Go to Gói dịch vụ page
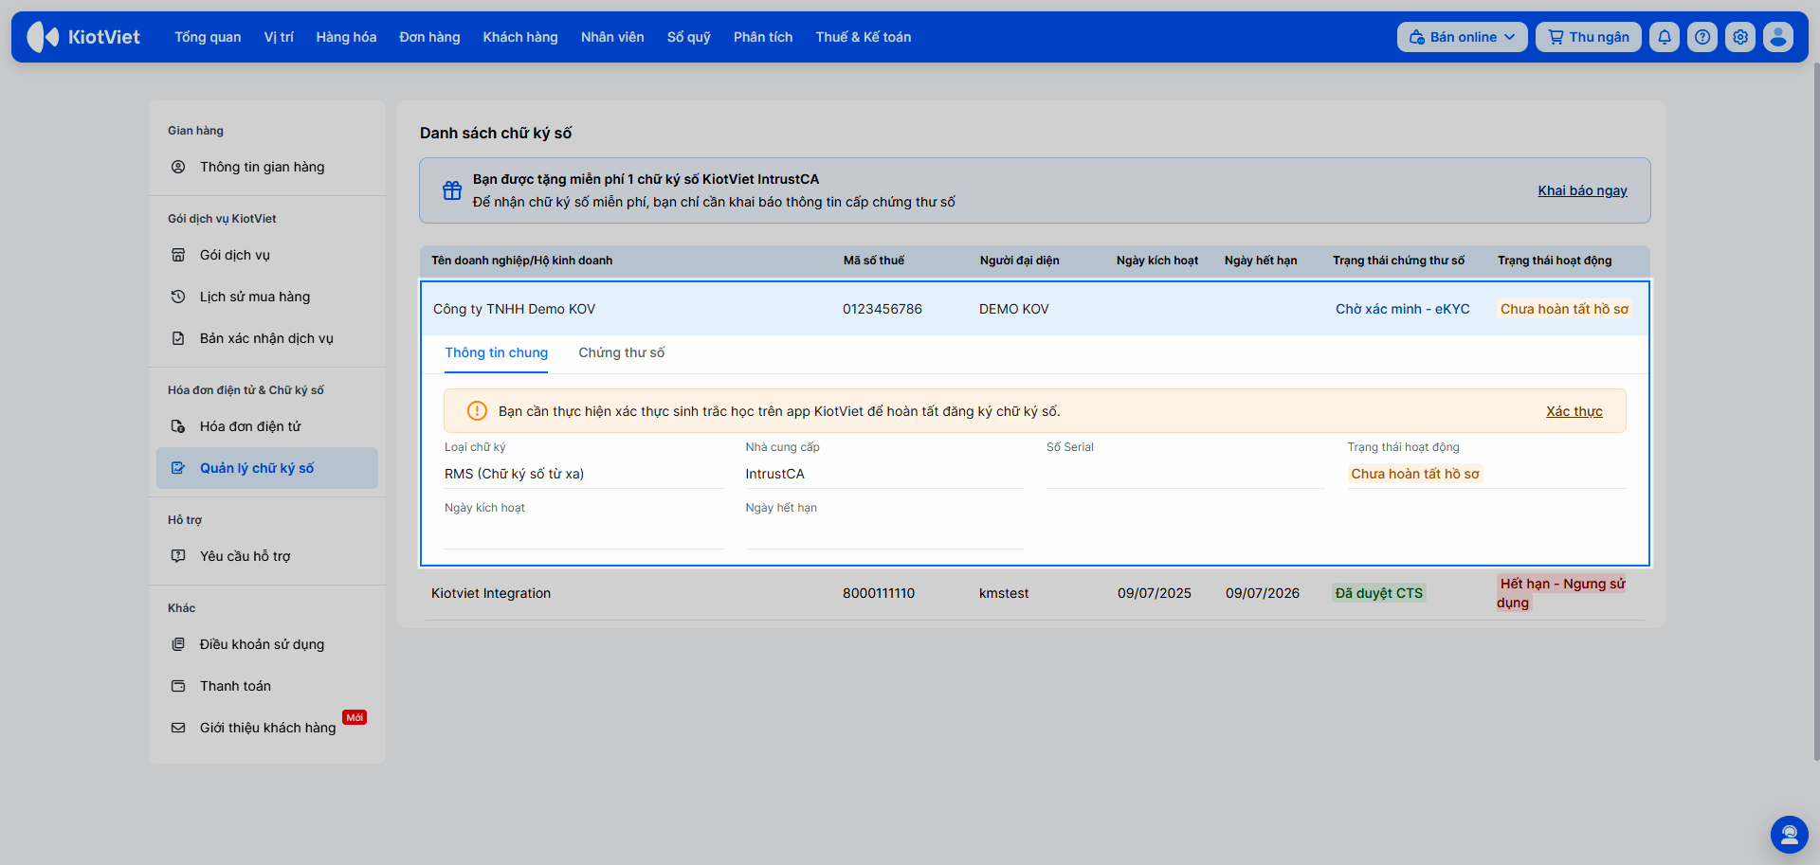This screenshot has height=865, width=1820. click(x=267, y=255)
